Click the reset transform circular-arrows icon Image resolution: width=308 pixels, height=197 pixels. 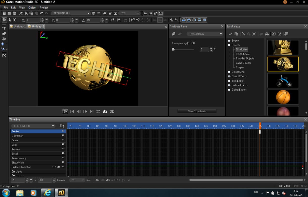pos(112,20)
